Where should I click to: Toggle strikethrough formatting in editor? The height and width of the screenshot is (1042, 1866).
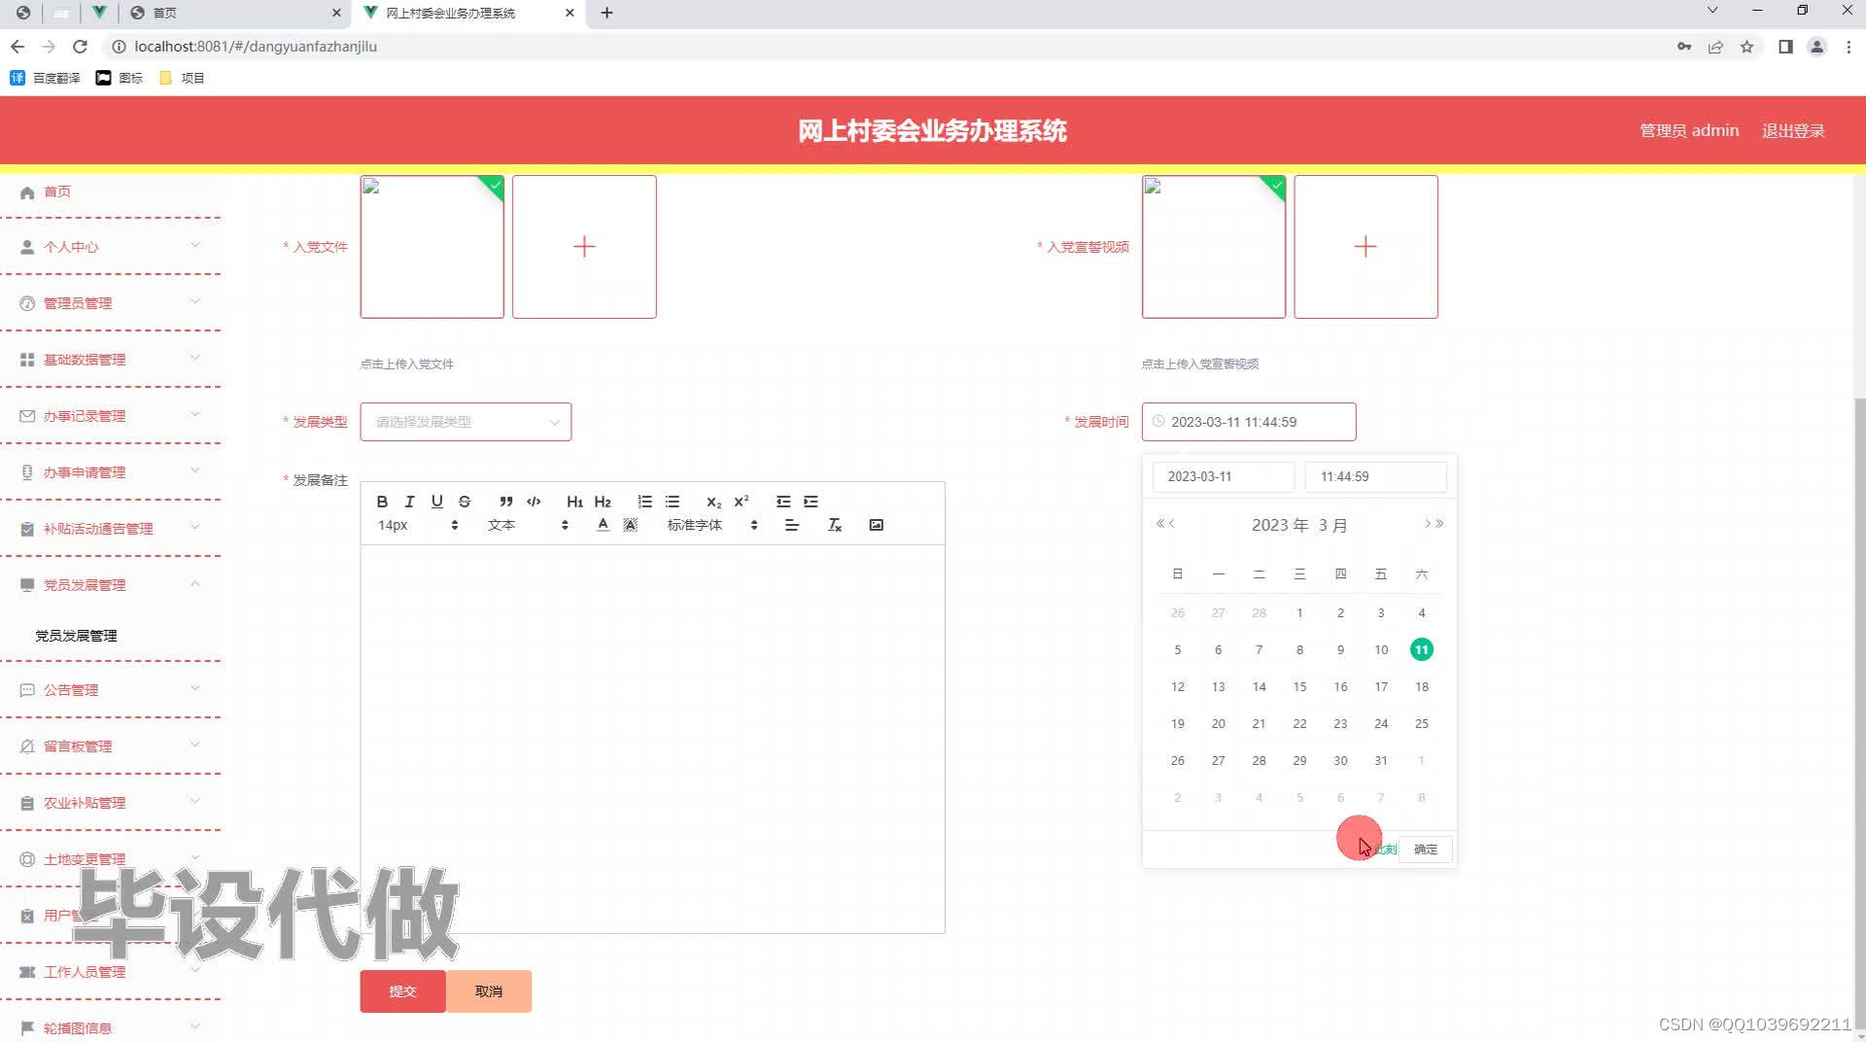point(465,502)
